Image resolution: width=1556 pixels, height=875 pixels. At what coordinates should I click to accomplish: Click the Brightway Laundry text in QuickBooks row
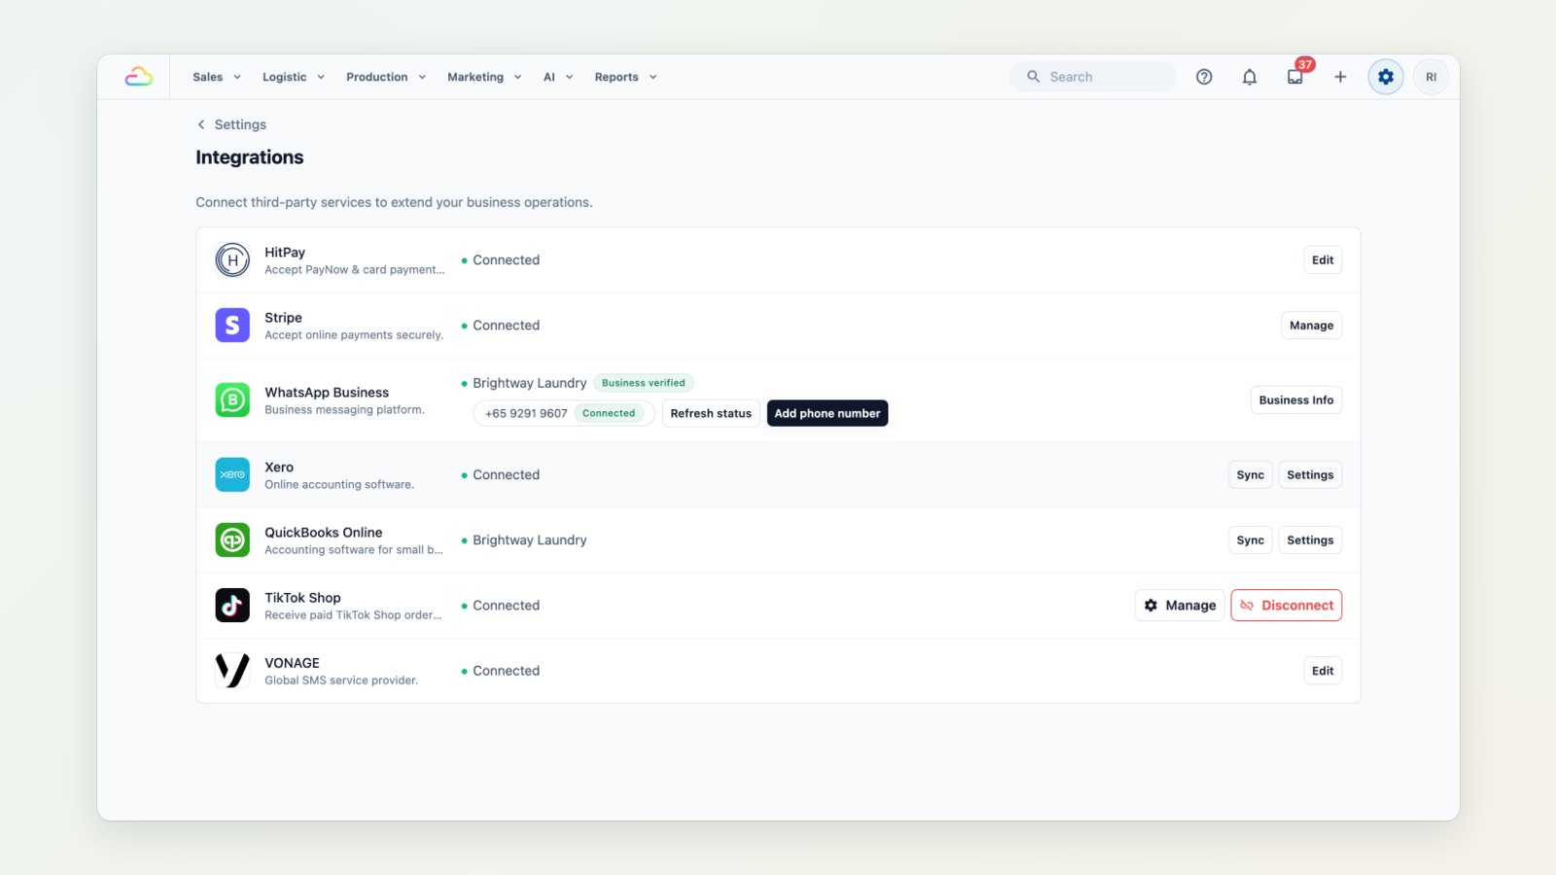(530, 540)
